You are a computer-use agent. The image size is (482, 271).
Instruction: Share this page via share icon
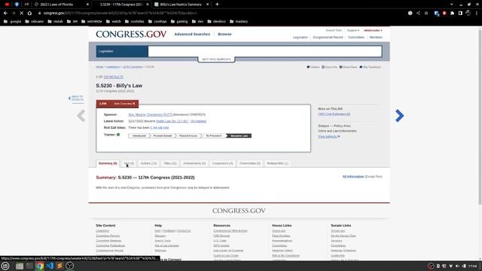click(x=418, y=14)
